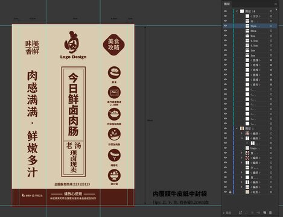
Task: Expand the first 〈编组〉 under 图层 1
Action: 242,133
